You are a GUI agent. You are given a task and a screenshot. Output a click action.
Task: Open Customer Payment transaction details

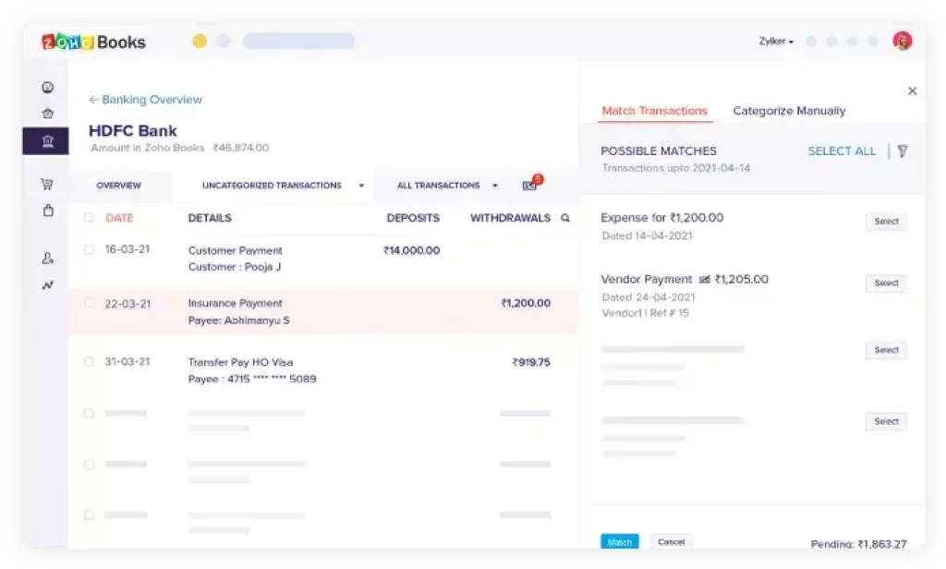pyautogui.click(x=236, y=259)
